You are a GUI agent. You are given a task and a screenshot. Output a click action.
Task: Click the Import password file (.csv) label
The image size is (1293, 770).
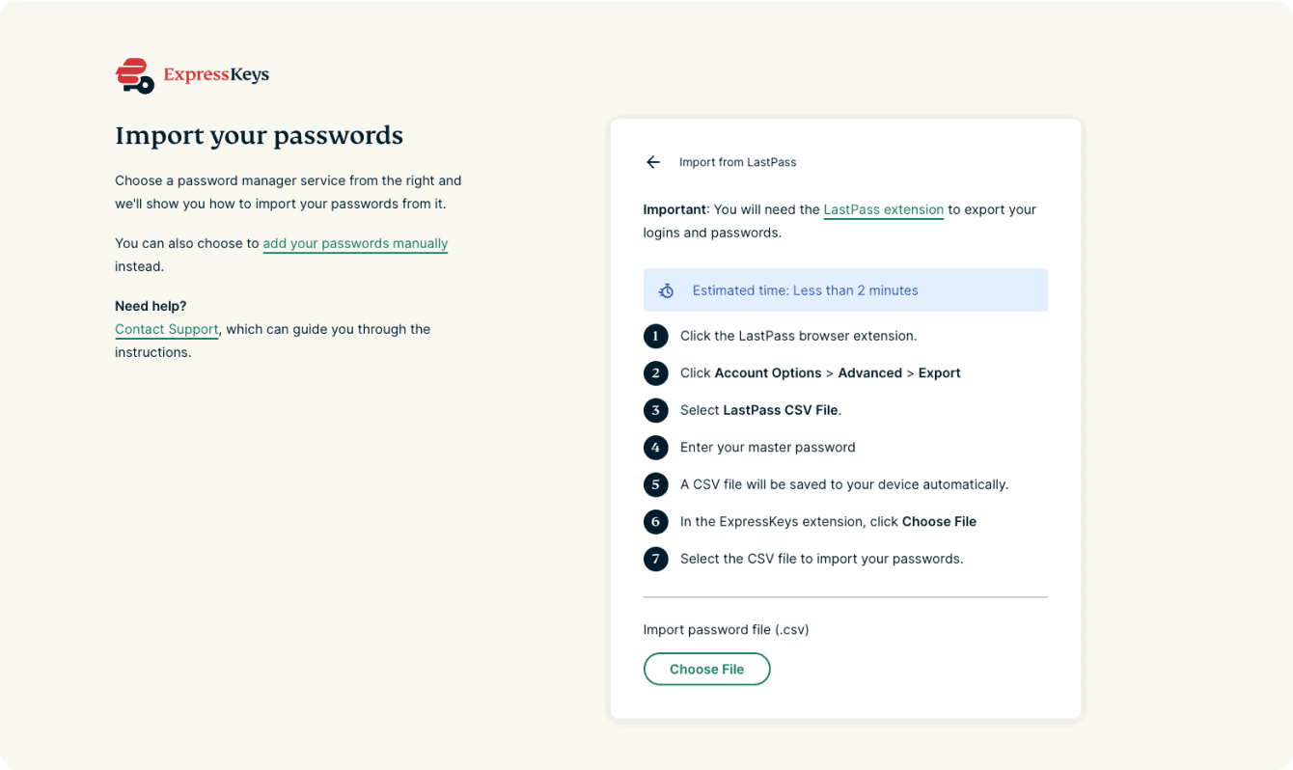click(x=726, y=629)
